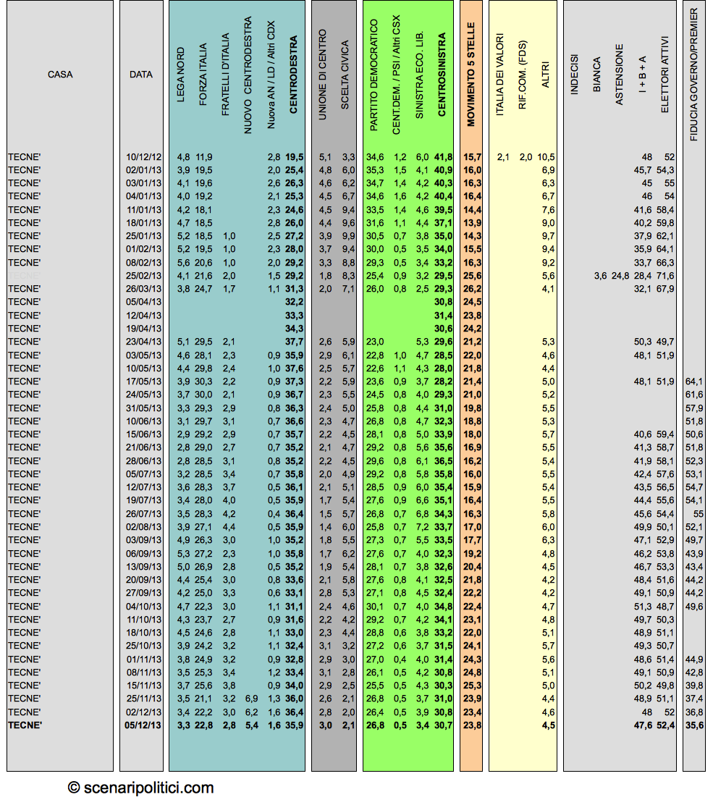Click the date 25/10/13
Screen dimensions: 713x805
[144, 646]
